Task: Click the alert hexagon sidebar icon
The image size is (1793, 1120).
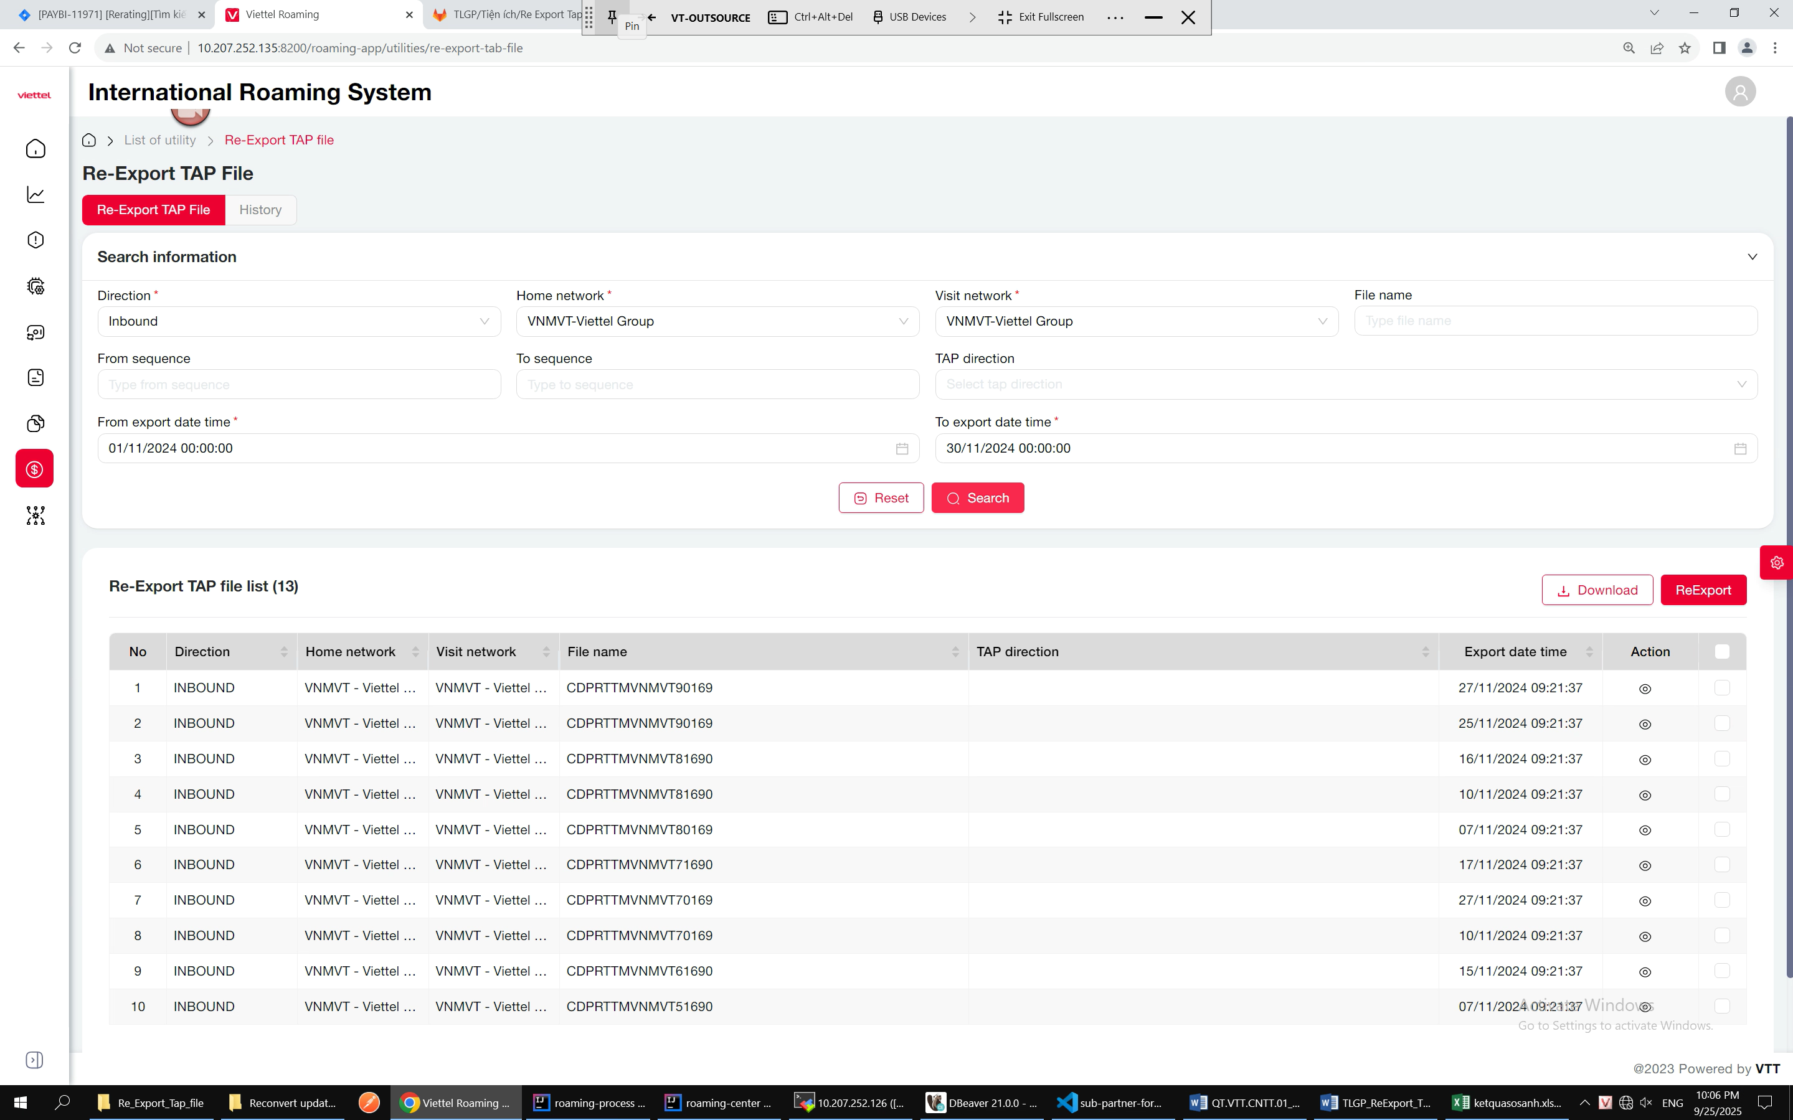Action: click(x=35, y=240)
